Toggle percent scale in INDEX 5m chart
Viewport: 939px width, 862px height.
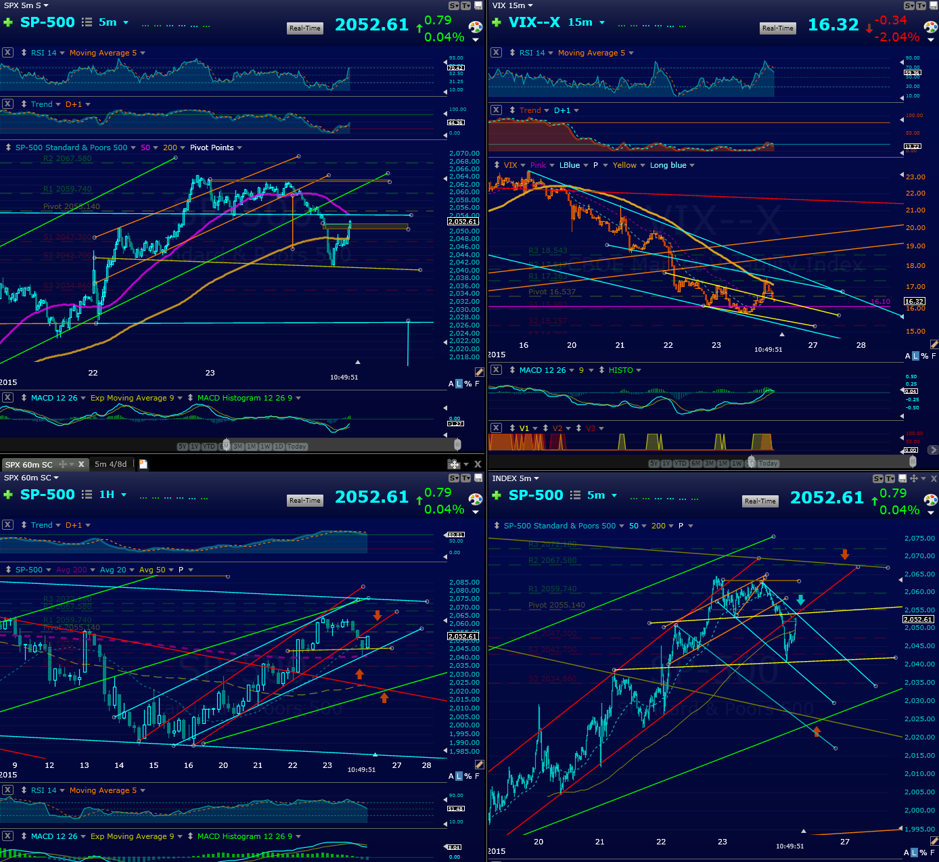coord(924,853)
